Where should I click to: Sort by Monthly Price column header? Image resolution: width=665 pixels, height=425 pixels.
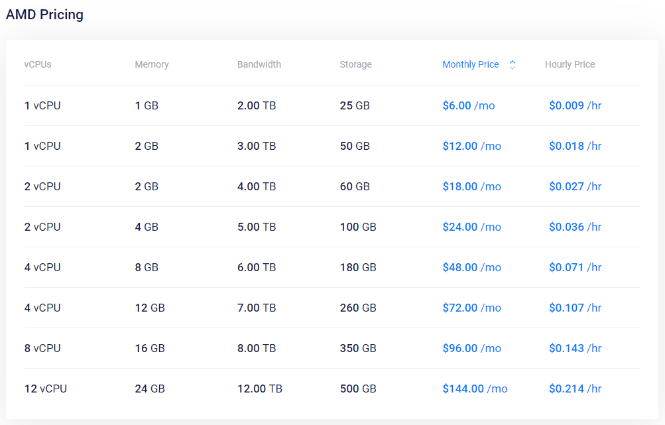(x=470, y=64)
